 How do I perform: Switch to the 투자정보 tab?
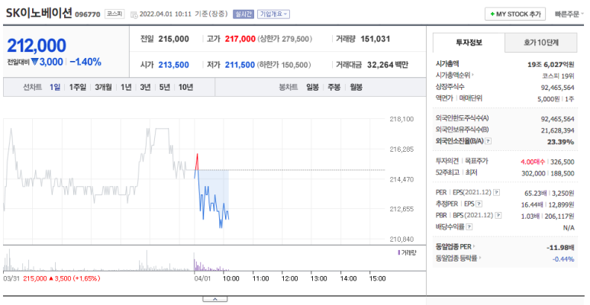pos(469,43)
